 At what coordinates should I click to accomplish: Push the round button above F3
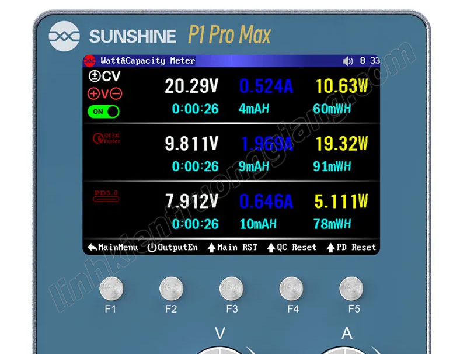[x=231, y=289]
